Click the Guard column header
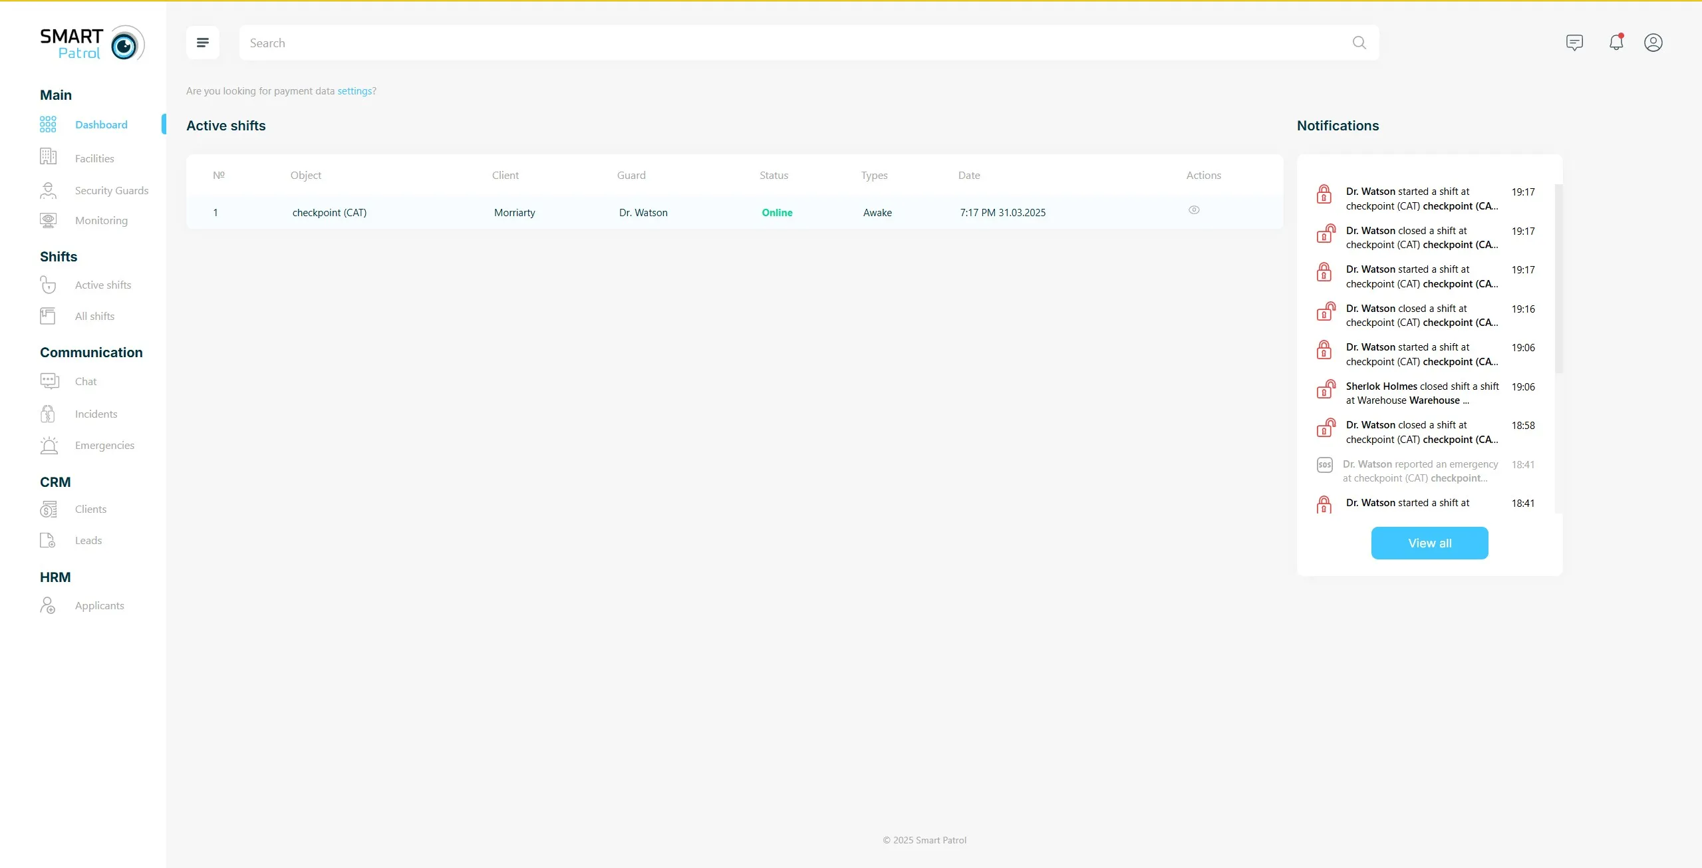 tap(631, 176)
